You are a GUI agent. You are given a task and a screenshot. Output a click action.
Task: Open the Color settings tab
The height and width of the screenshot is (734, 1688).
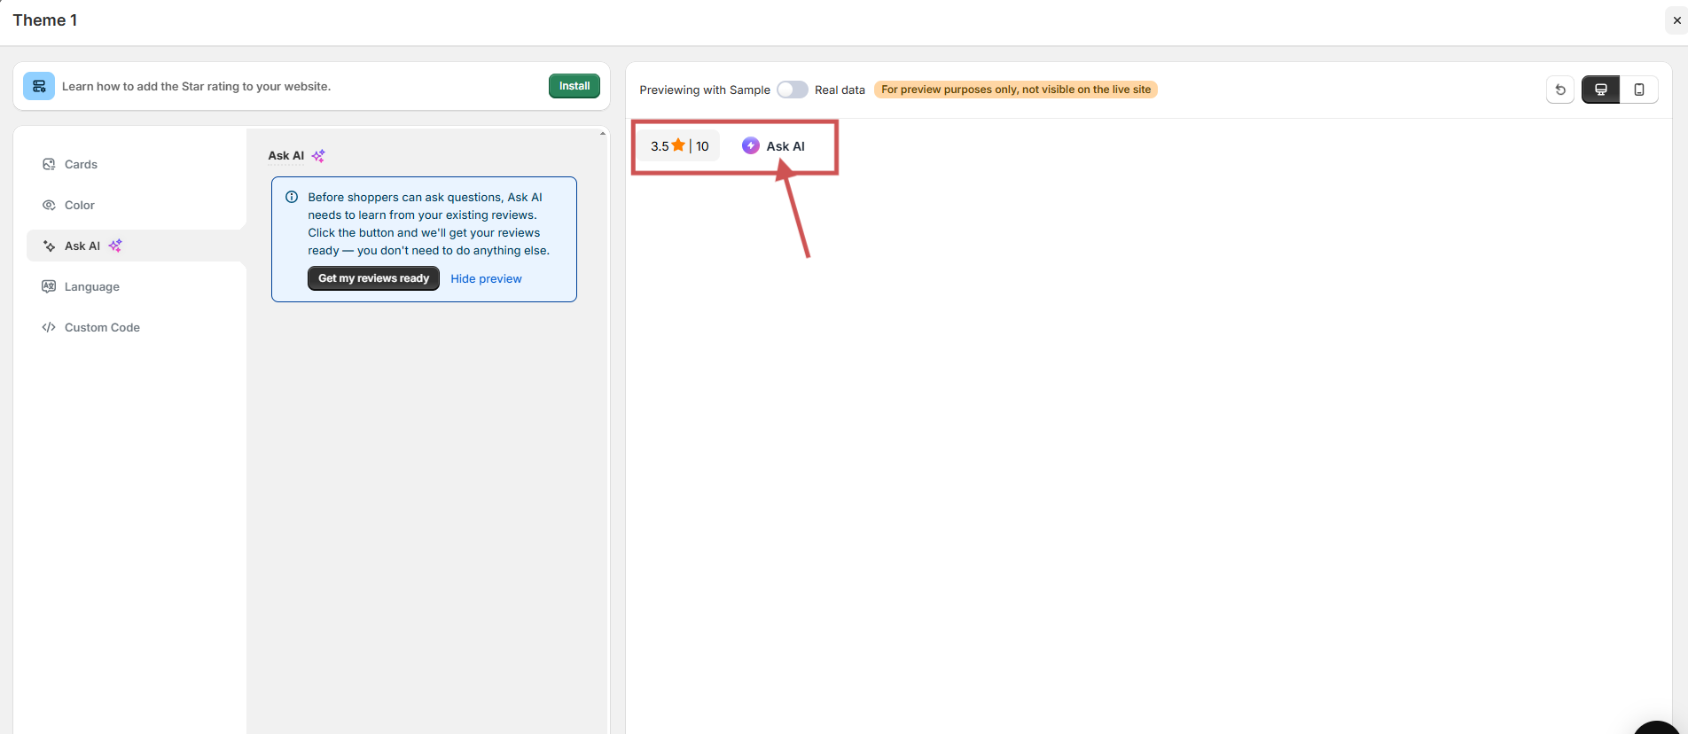coord(137,205)
